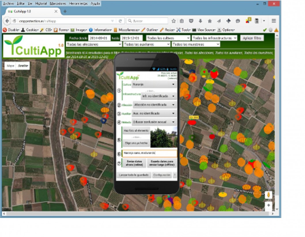Tap 'Enviar datos ahora (online)' button
The height and width of the screenshot is (237, 305).
click(134, 163)
